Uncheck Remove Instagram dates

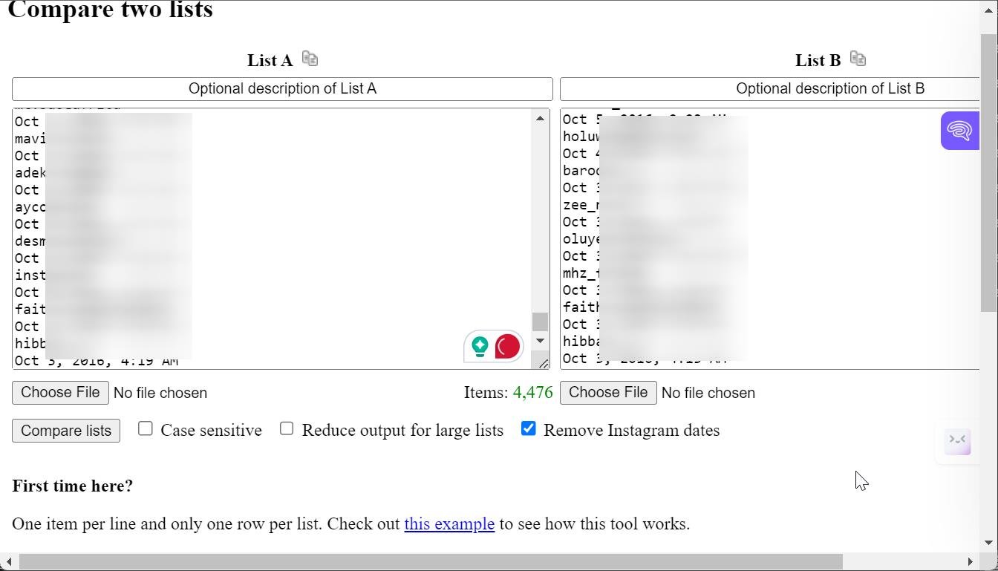[x=529, y=428]
